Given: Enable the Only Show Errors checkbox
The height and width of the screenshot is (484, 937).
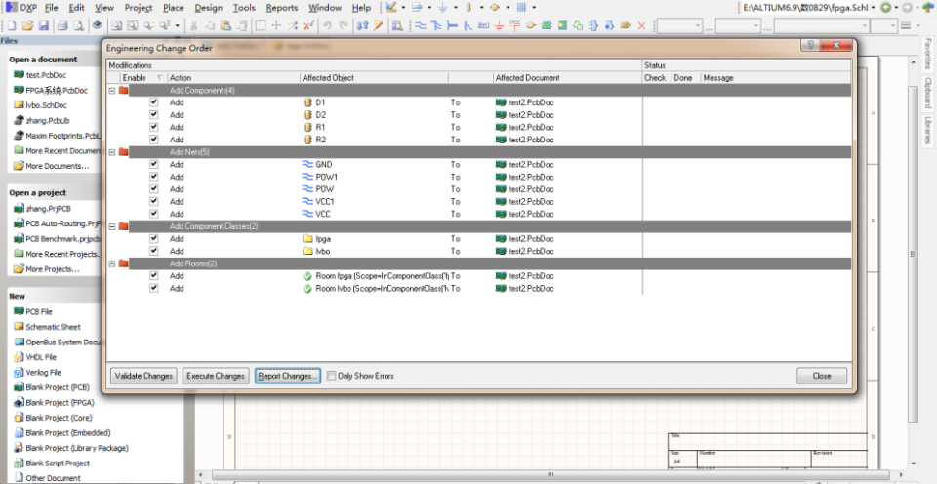Looking at the screenshot, I should (332, 376).
